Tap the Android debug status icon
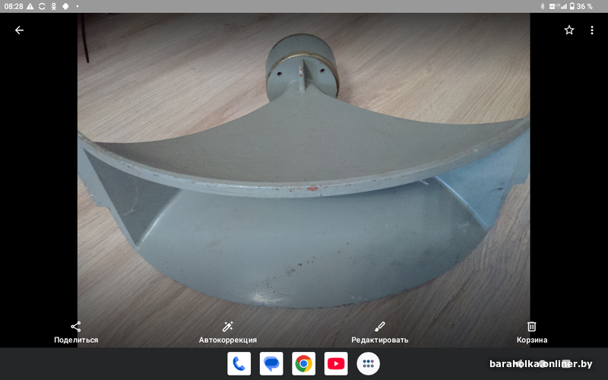The image size is (608, 380). (65, 7)
